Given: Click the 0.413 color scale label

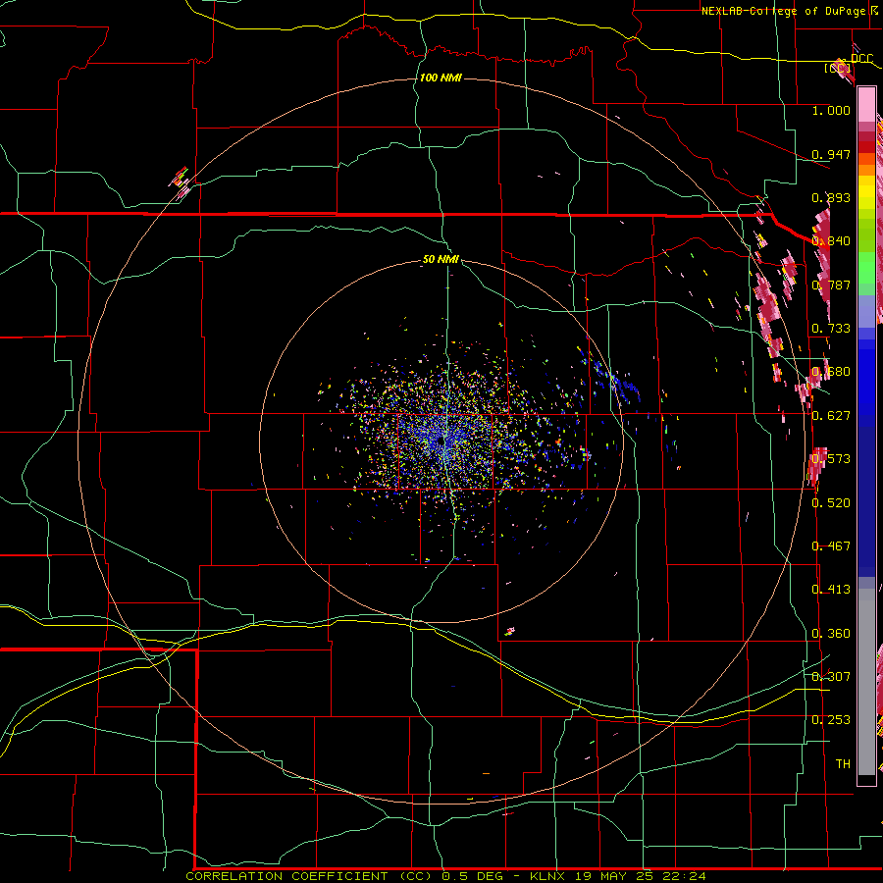Looking at the screenshot, I should coord(831,590).
